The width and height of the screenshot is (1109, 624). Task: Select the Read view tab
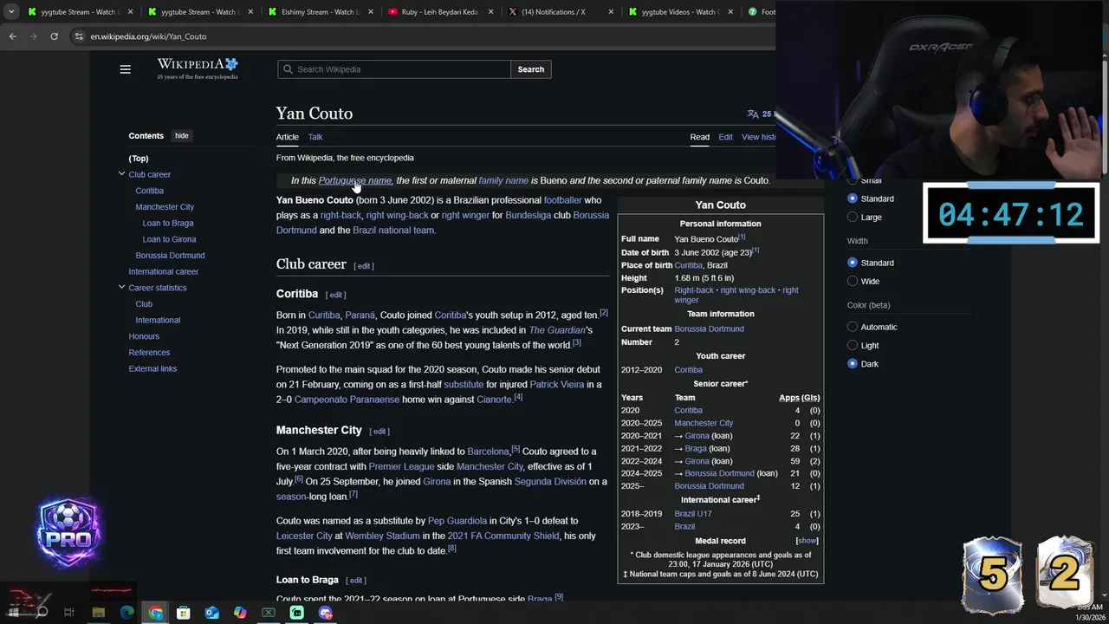coord(699,137)
